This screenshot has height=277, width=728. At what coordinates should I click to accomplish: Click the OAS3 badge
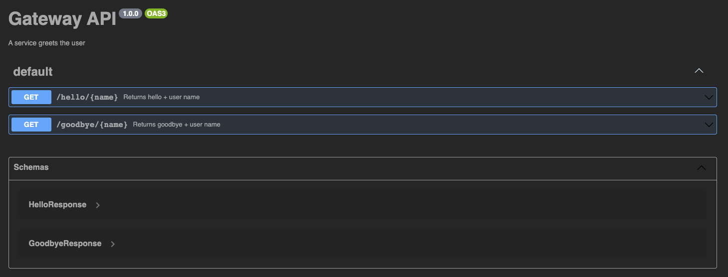tap(156, 14)
